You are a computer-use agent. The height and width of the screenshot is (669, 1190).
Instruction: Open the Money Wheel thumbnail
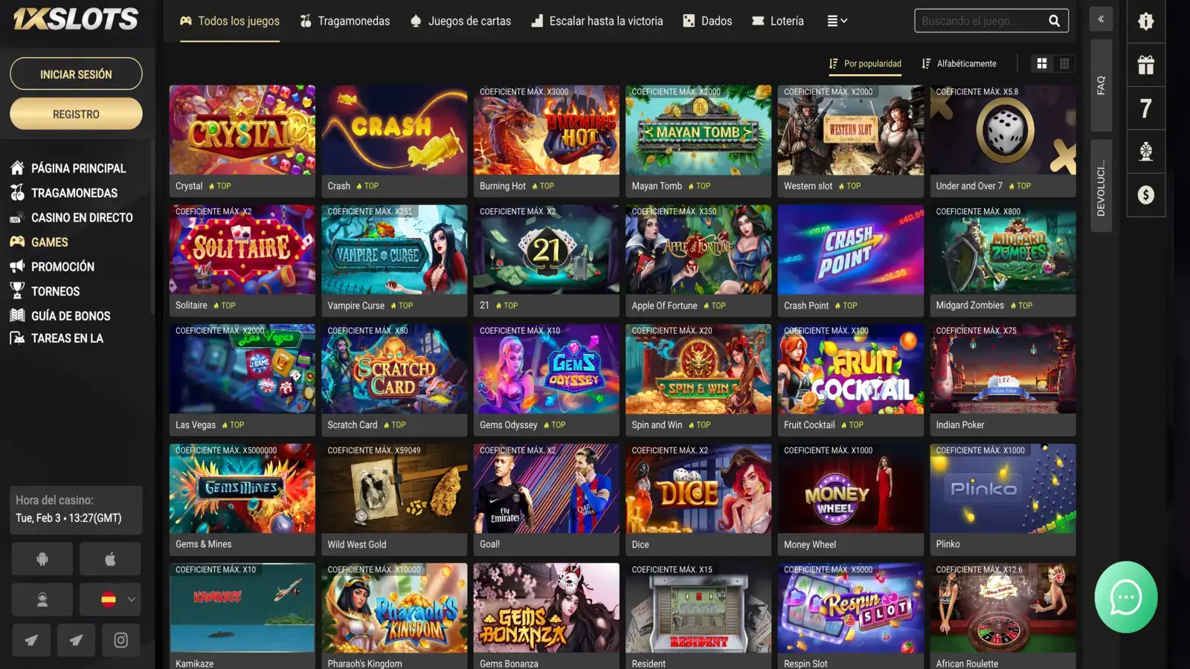[851, 488]
